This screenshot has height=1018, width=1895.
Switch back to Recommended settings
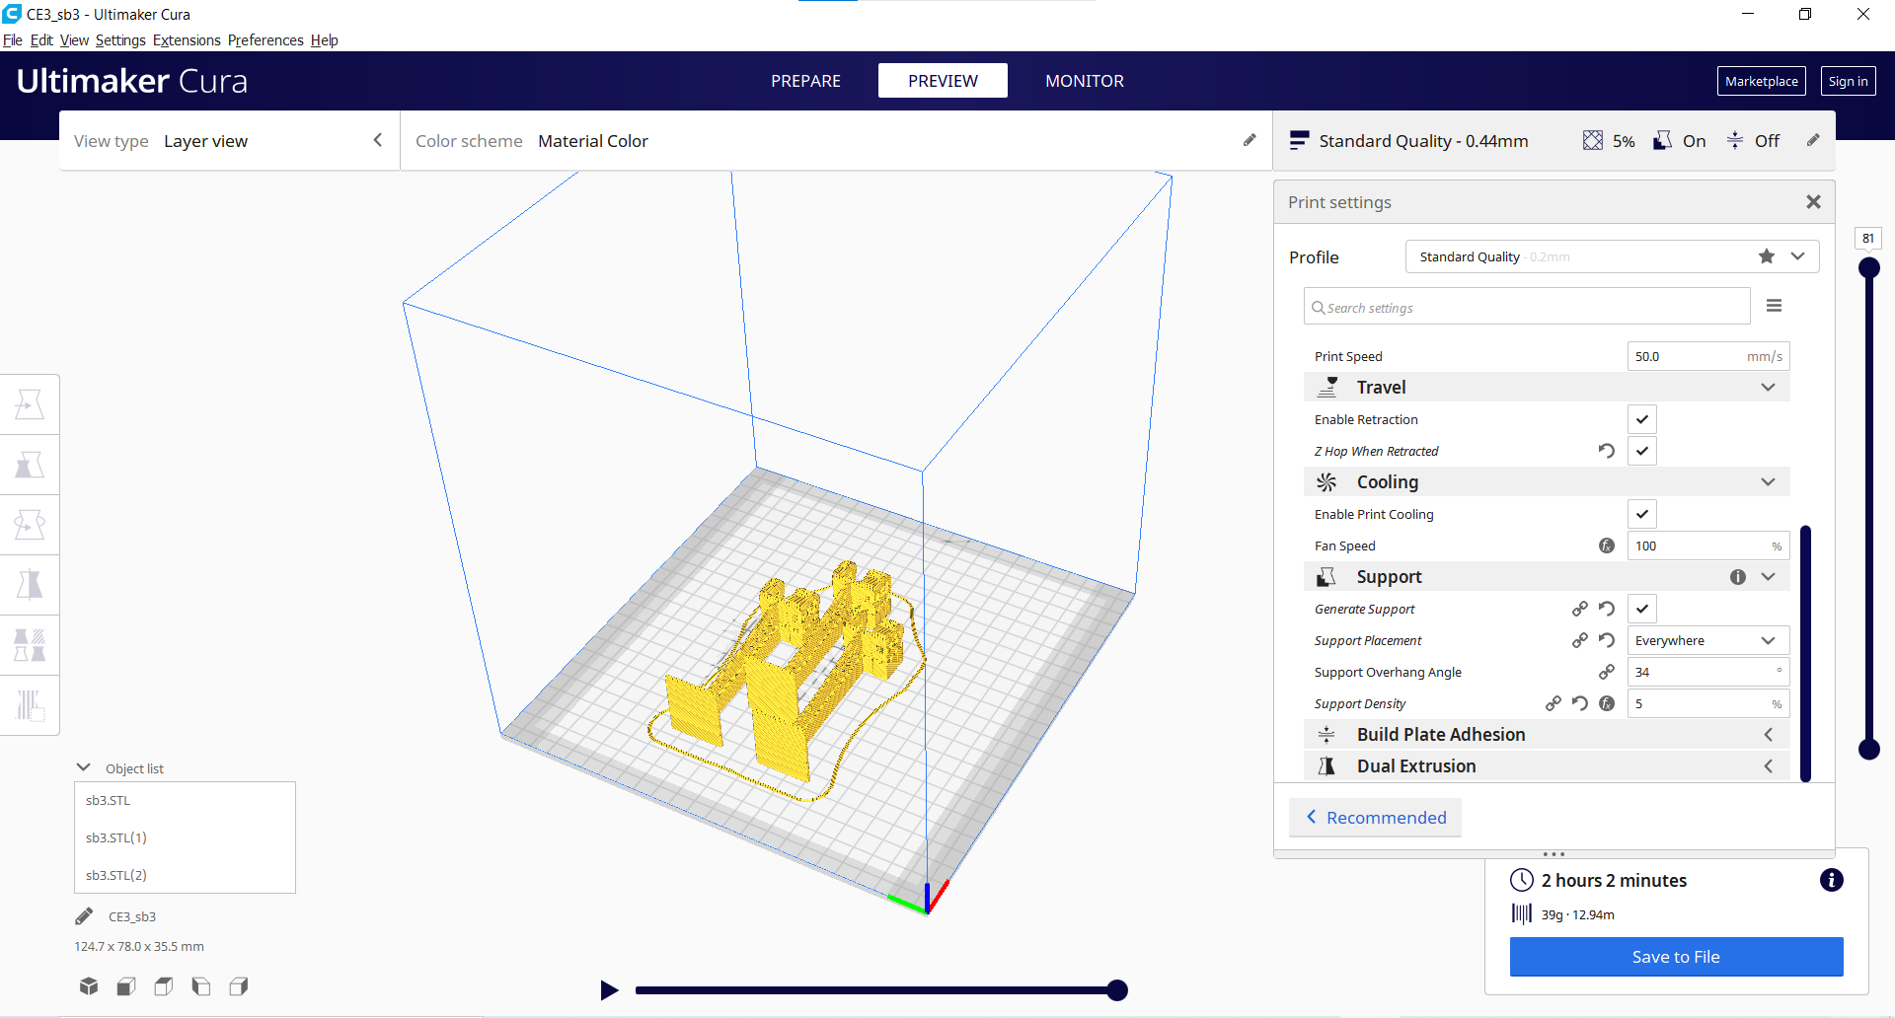click(x=1375, y=818)
